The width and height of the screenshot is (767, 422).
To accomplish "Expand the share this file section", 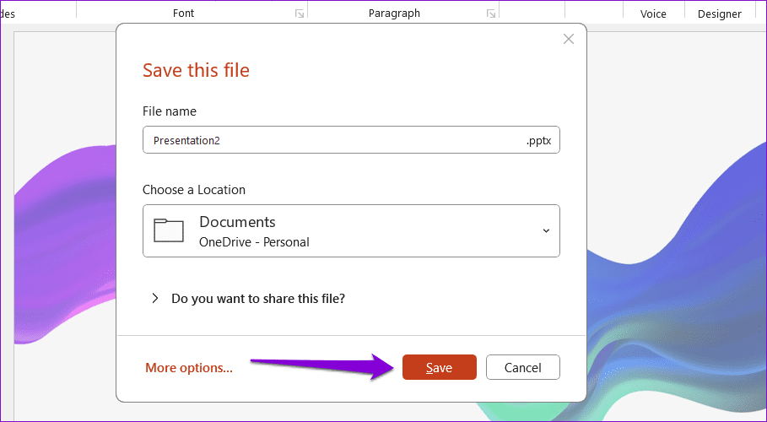I will pos(155,298).
